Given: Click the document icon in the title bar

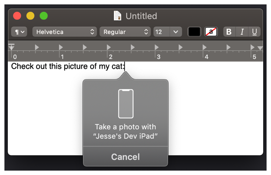Looking at the screenshot, I should pyautogui.click(x=118, y=16).
